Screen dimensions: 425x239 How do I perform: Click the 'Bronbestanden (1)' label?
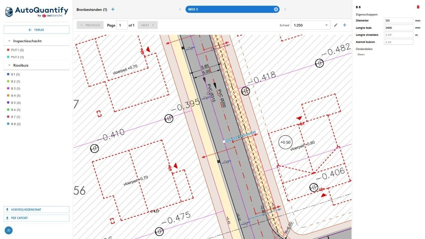pyautogui.click(x=92, y=10)
